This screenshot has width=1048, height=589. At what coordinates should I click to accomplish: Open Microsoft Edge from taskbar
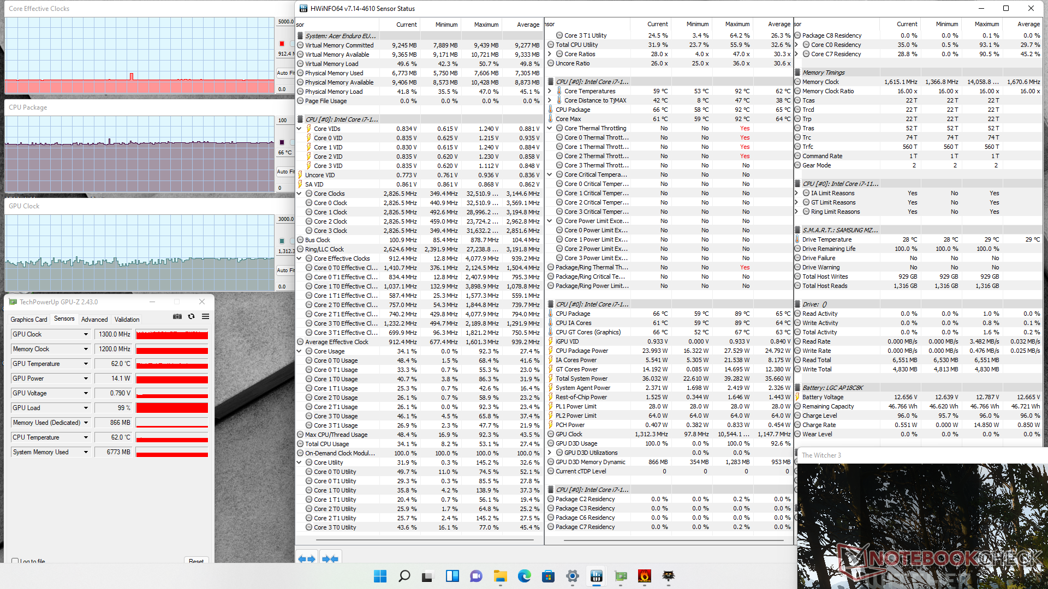click(525, 576)
